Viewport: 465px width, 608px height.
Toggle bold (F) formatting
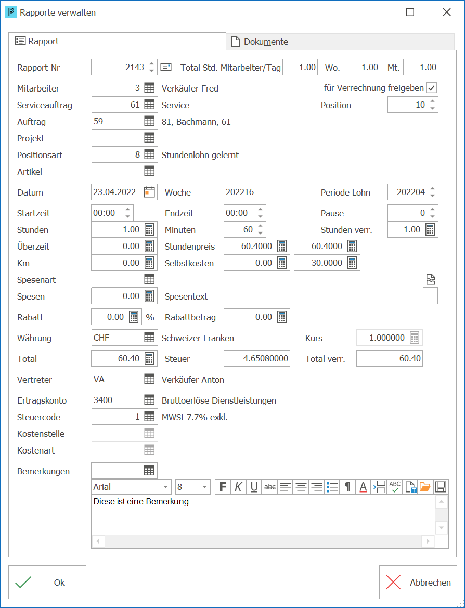pyautogui.click(x=223, y=487)
